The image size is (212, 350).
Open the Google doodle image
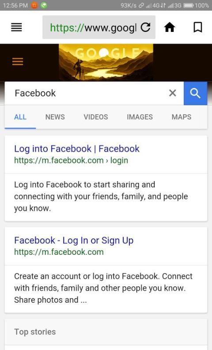tap(106, 62)
